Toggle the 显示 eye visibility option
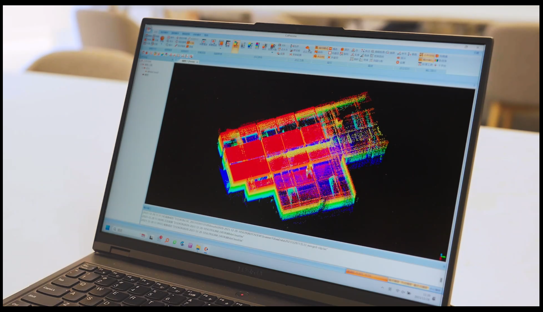 400,58
